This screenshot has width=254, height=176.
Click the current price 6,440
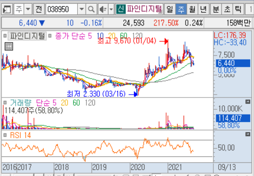coord(28,23)
